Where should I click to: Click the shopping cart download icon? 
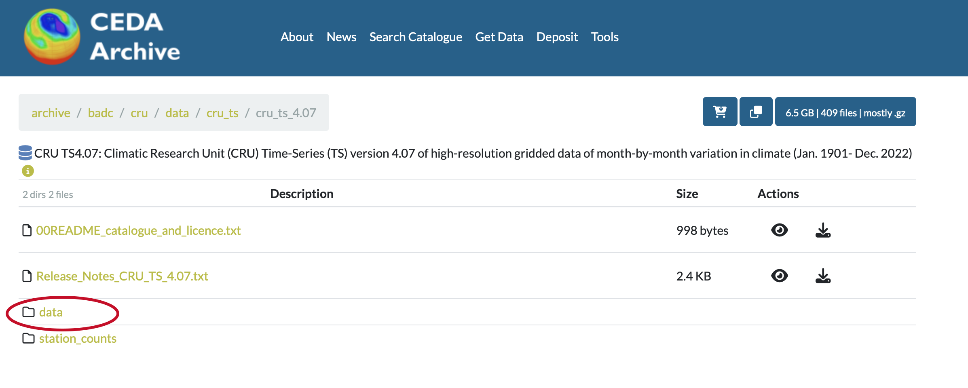click(x=720, y=112)
